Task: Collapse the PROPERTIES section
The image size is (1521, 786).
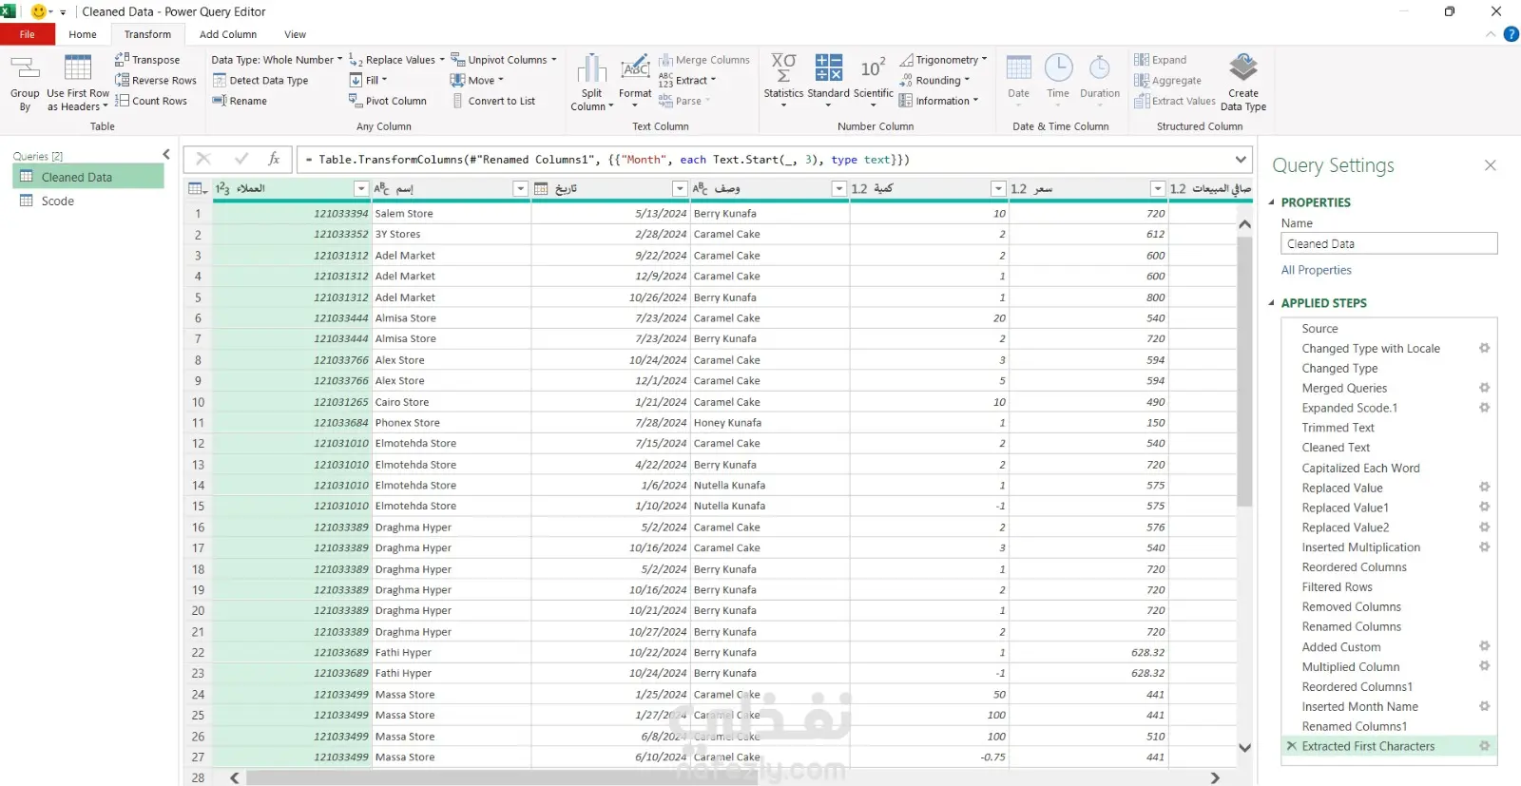Action: 1272,202
